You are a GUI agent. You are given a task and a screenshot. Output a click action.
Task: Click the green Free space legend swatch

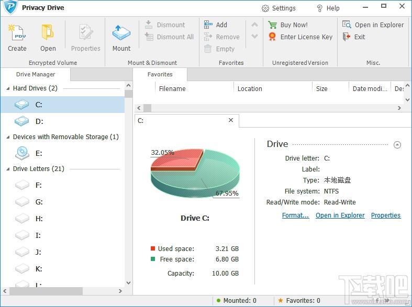[x=153, y=259]
